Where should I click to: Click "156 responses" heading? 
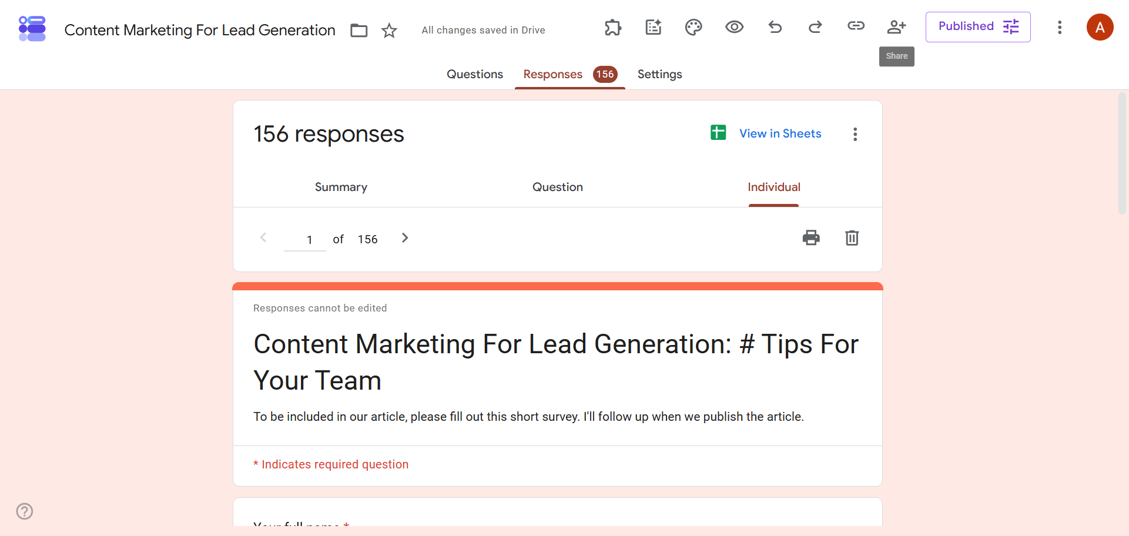tap(329, 134)
